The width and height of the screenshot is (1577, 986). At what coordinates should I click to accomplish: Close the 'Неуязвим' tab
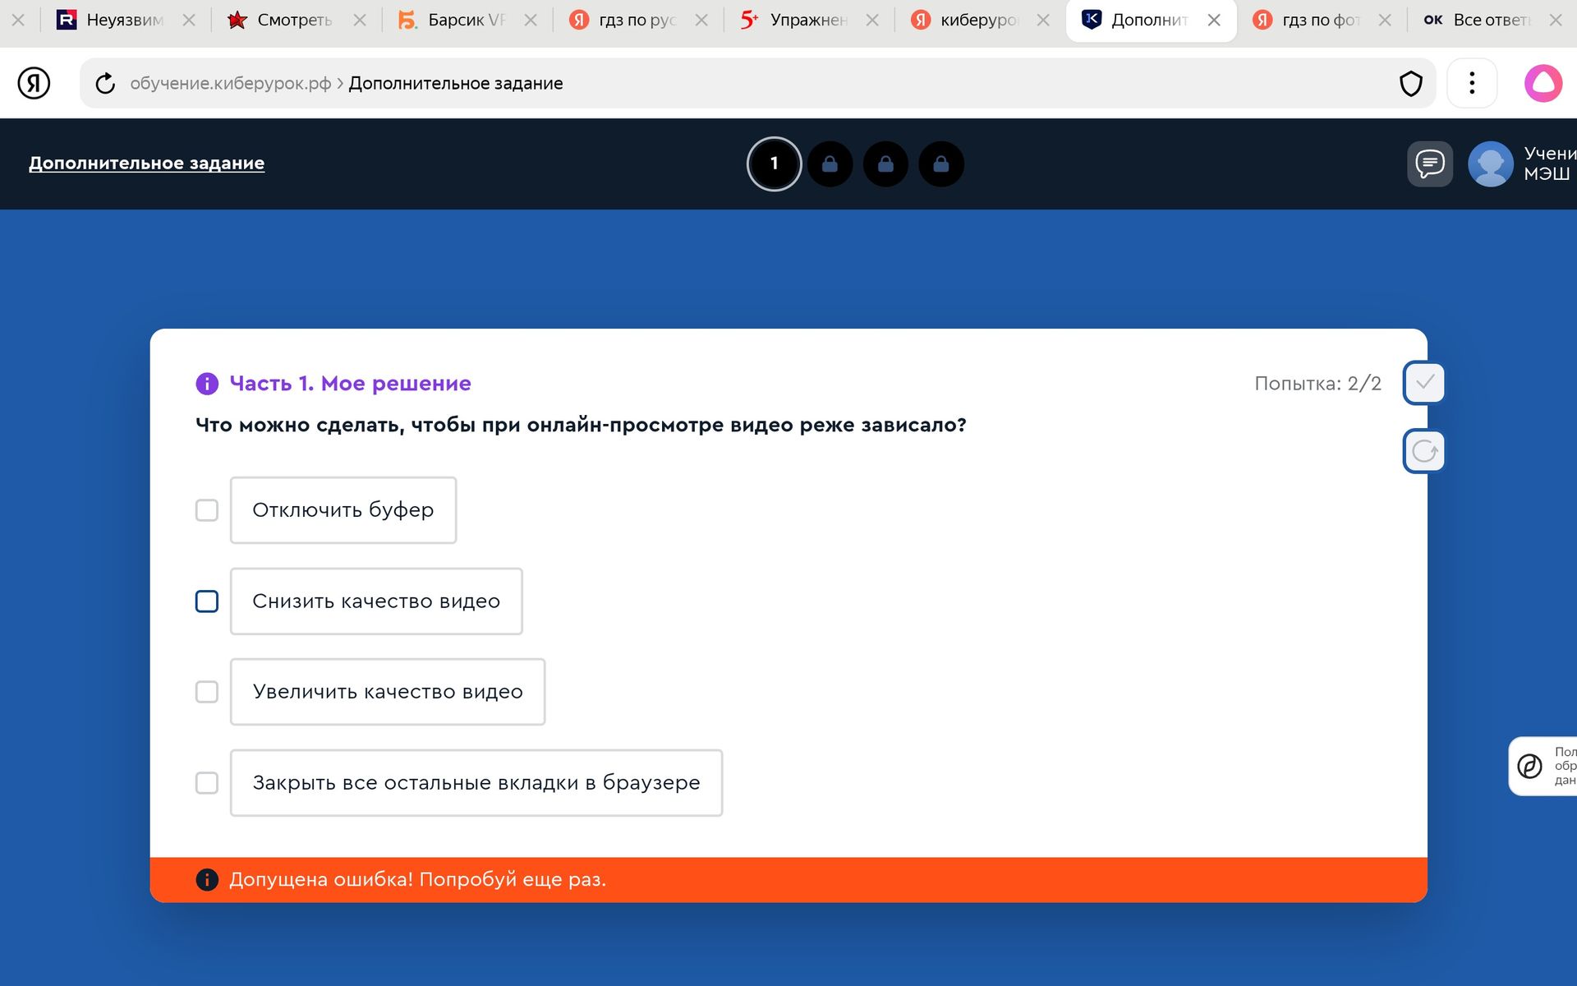(189, 20)
